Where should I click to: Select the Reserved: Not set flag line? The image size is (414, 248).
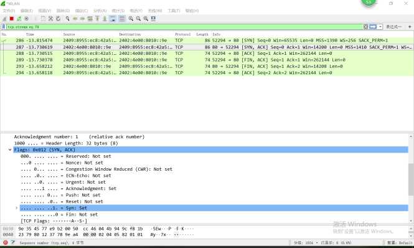[x=66, y=156]
